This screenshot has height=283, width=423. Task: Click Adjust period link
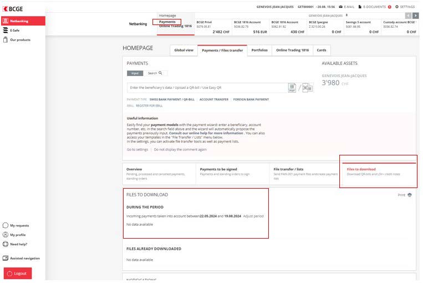pos(253,216)
